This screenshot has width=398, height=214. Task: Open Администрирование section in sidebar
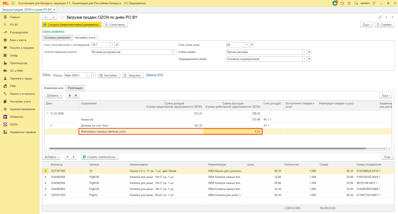pyautogui.click(x=22, y=109)
